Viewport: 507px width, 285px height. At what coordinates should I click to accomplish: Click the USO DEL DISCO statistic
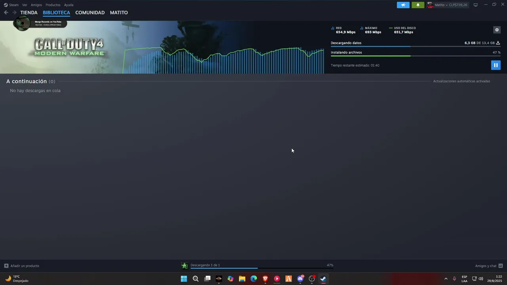point(402,30)
